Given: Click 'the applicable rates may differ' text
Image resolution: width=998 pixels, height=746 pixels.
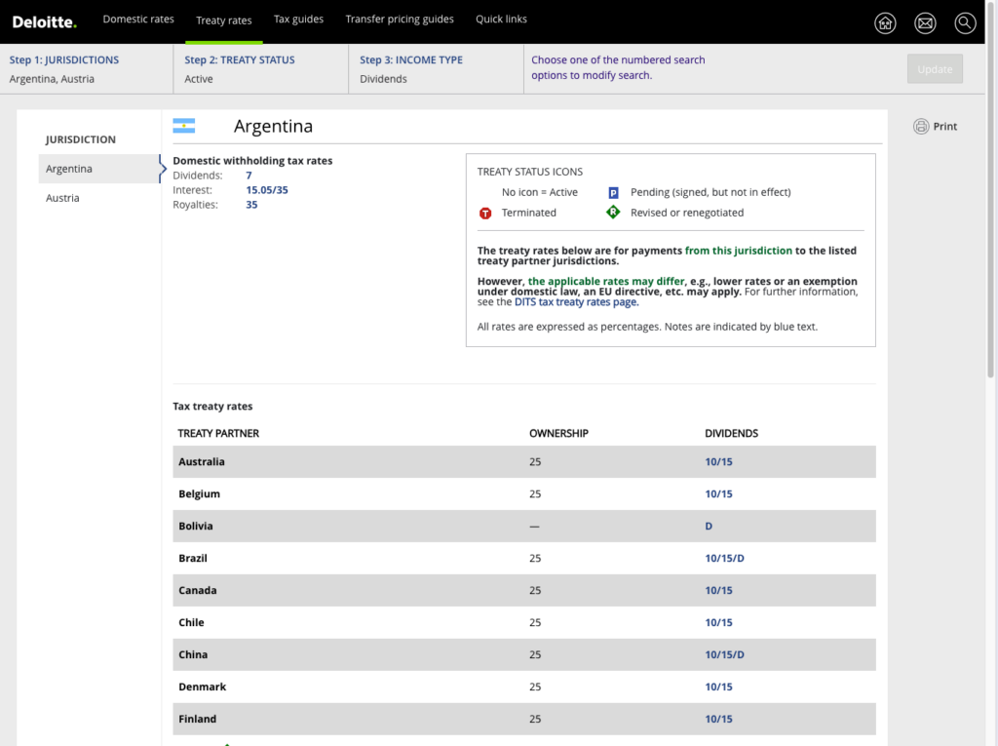Looking at the screenshot, I should [606, 281].
